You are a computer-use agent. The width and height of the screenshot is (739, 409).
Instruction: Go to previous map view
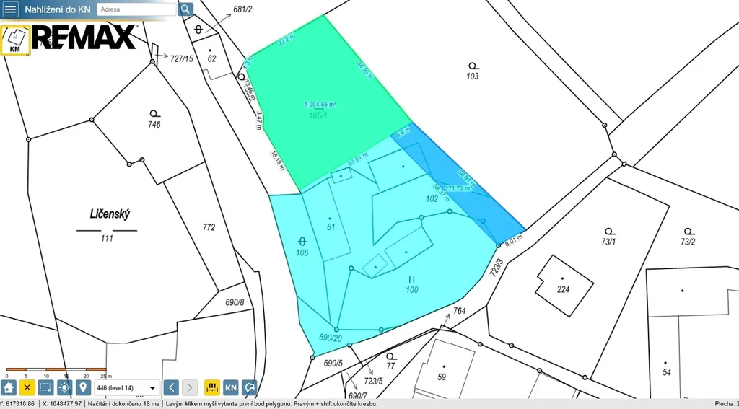coord(171,387)
